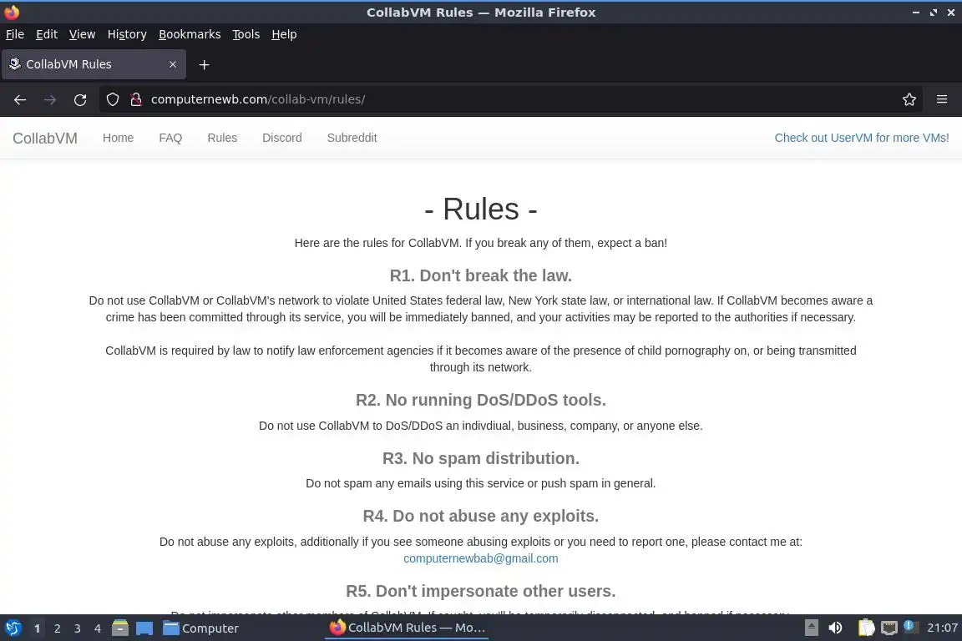Image resolution: width=962 pixels, height=641 pixels.
Task: Open the History menu
Action: [127, 34]
